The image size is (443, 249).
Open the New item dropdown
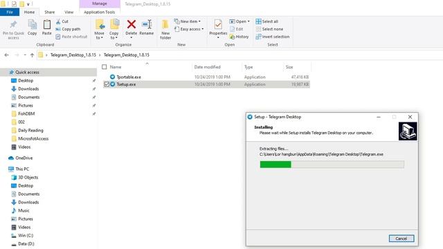click(x=188, y=21)
